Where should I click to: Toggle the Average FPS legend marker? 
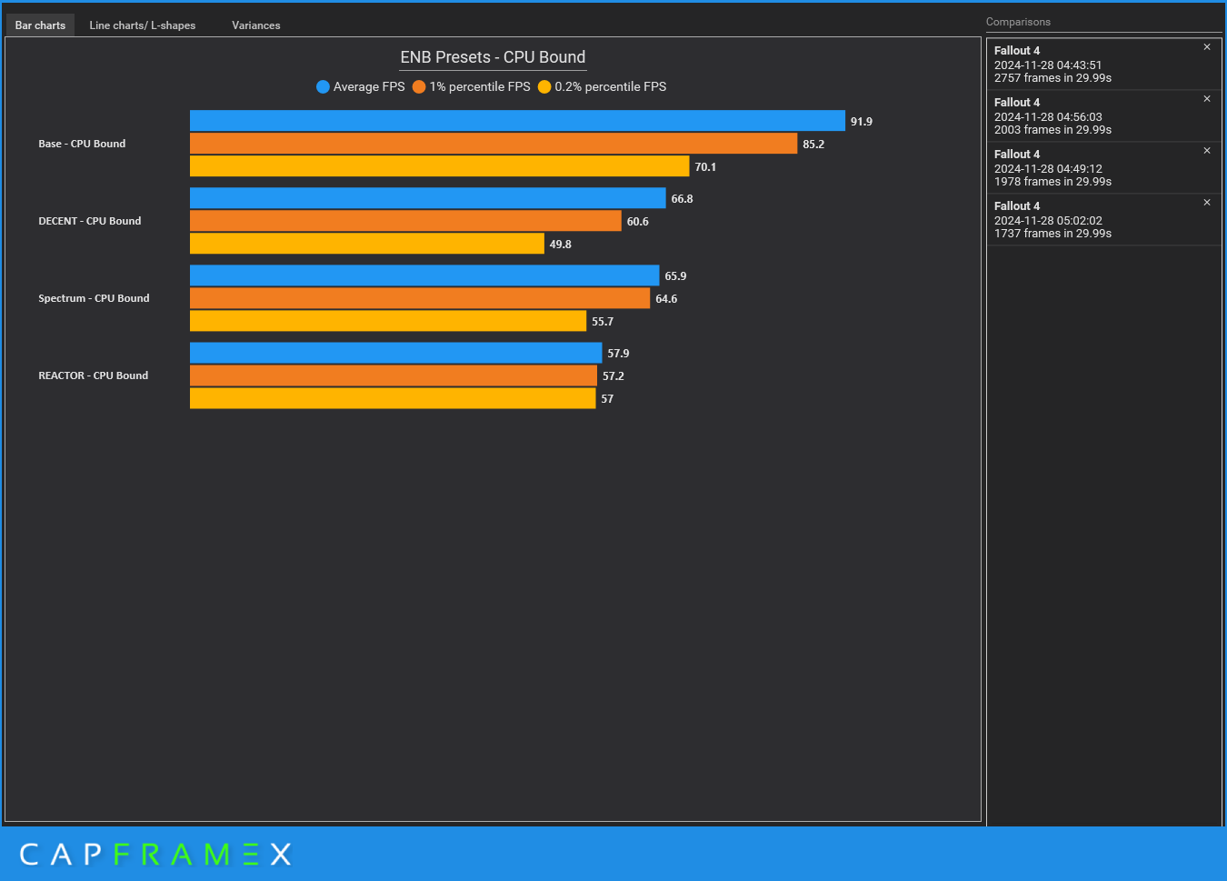[323, 87]
